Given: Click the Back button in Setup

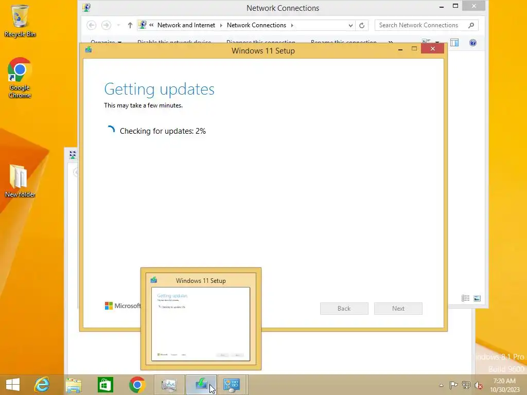Looking at the screenshot, I should tap(344, 309).
